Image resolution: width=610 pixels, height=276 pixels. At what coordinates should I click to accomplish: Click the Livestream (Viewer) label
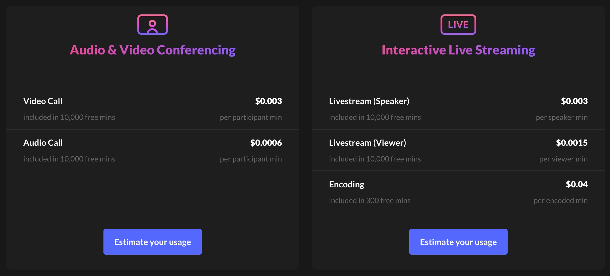click(x=367, y=143)
